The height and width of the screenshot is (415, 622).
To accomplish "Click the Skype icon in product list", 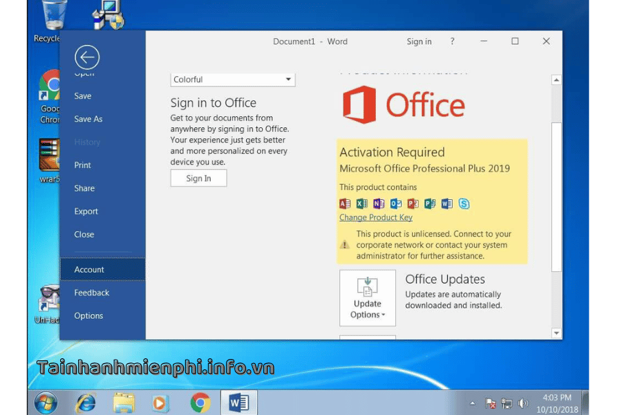I will click(464, 203).
